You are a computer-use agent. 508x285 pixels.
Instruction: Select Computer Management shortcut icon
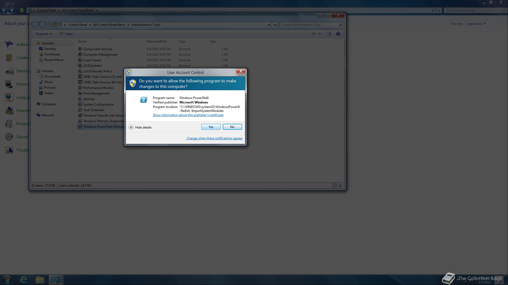pyautogui.click(x=80, y=55)
